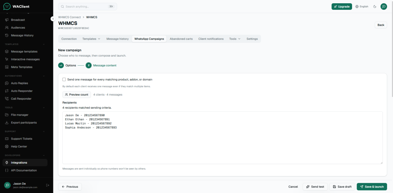Screen dimensions: 393x193
Task: Open the Broadcast sidebar item
Action: [25, 20]
